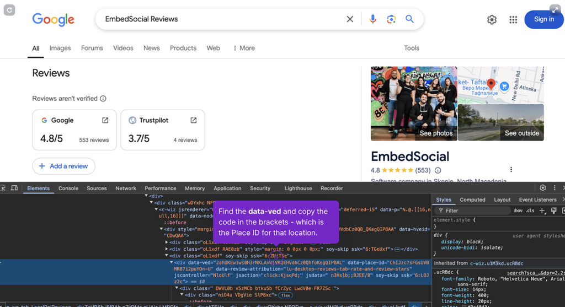Click the magnifying glass search button
Screen dimensions: 565x307
click(409, 19)
